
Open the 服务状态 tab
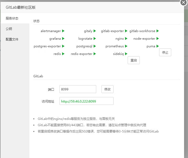[x=15, y=18]
